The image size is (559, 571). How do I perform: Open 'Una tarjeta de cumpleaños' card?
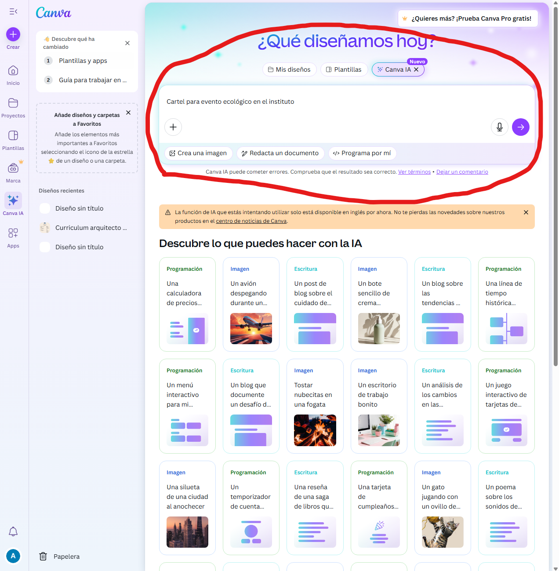point(379,508)
